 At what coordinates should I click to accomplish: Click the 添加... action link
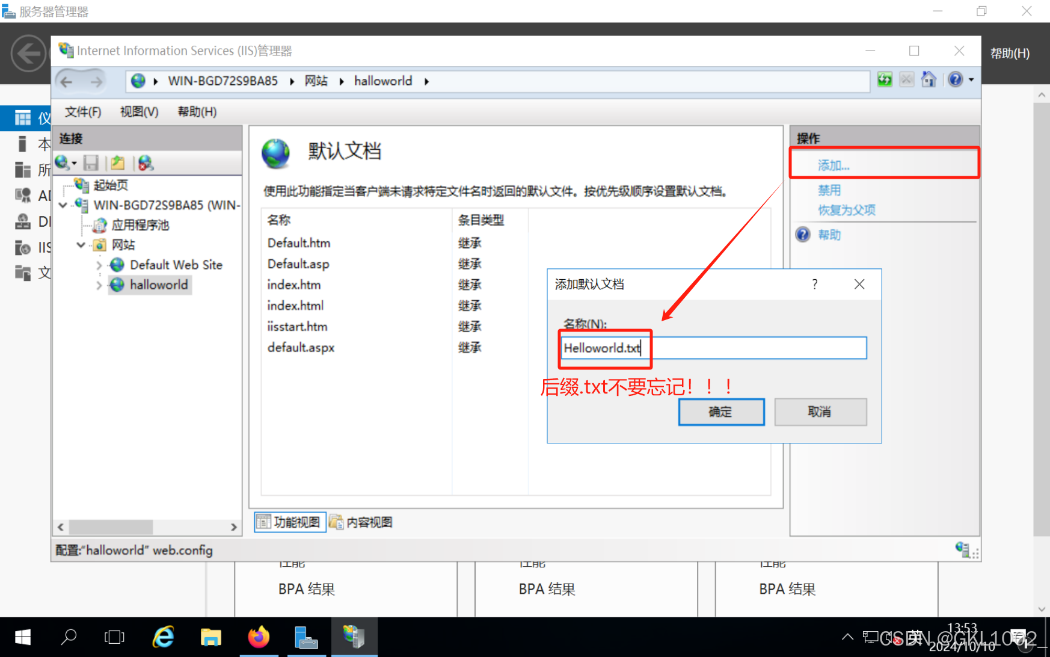click(834, 165)
